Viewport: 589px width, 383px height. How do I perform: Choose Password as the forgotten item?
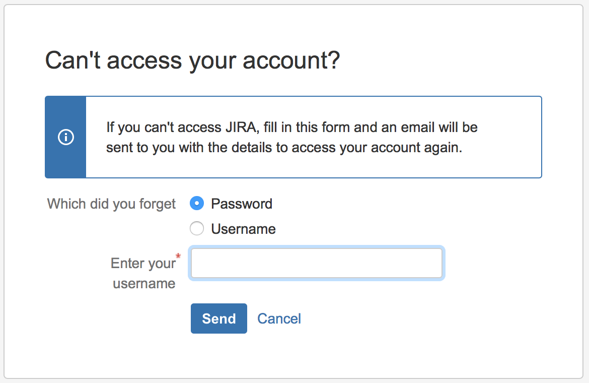tap(197, 203)
